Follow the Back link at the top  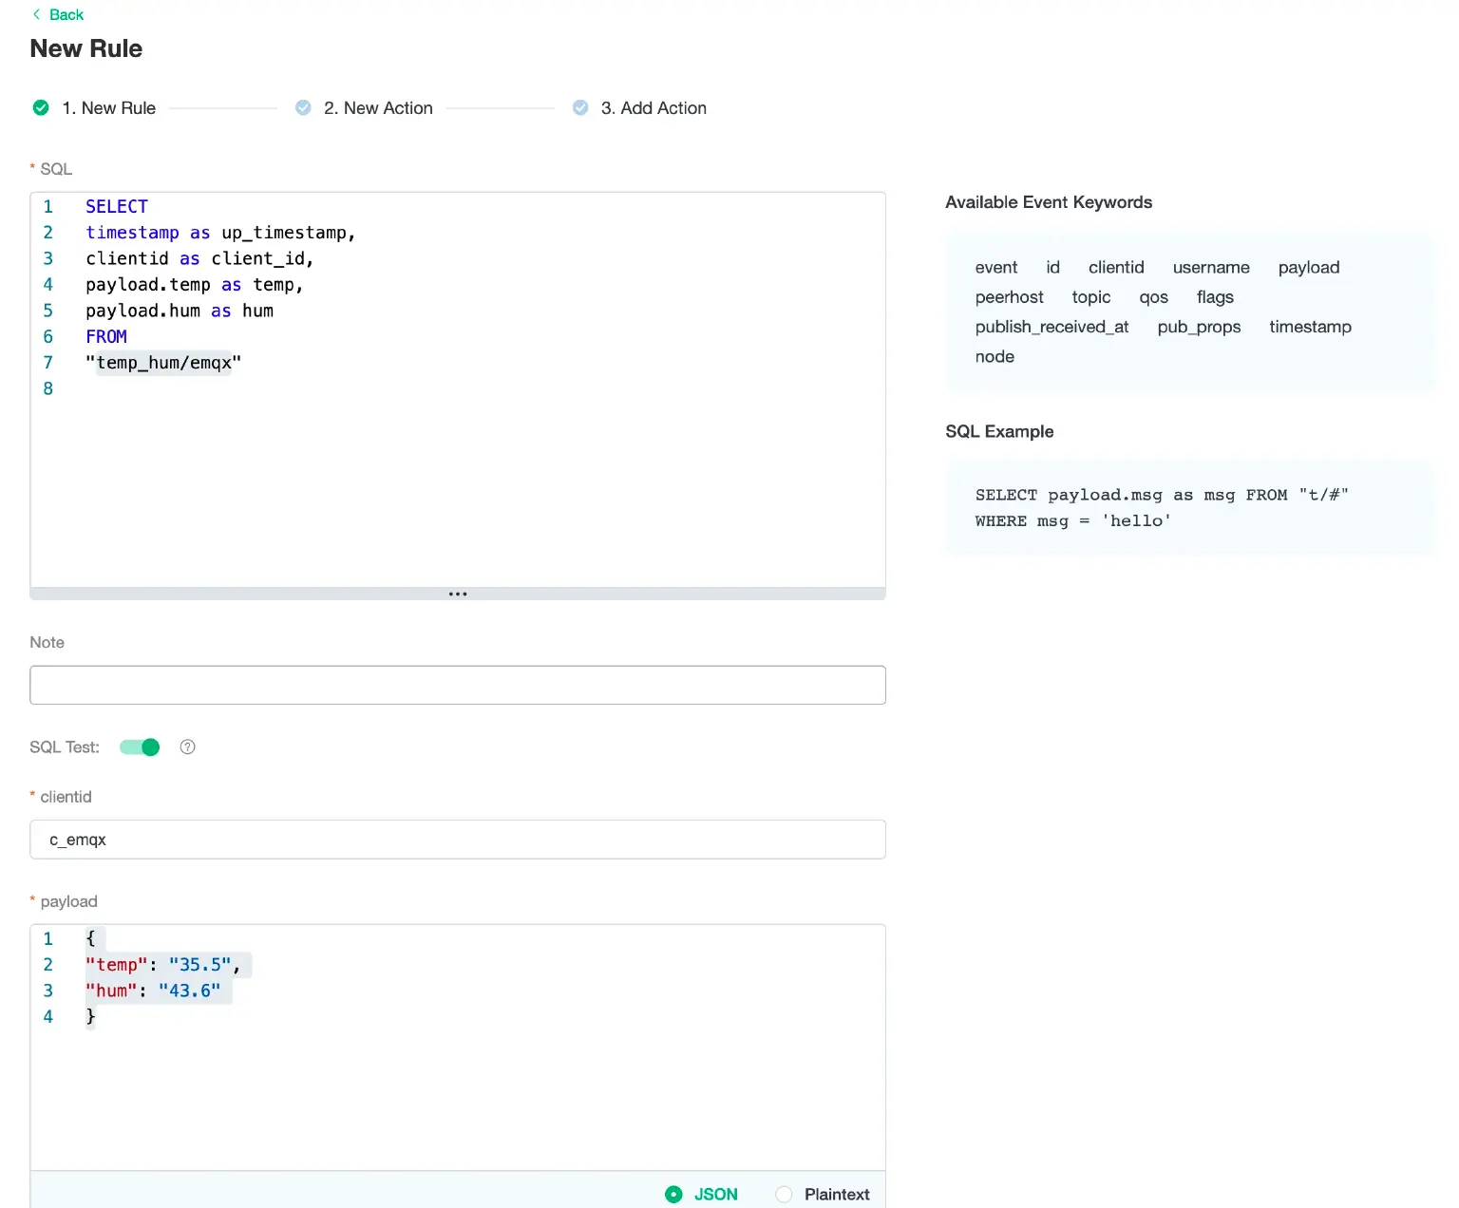click(x=65, y=14)
